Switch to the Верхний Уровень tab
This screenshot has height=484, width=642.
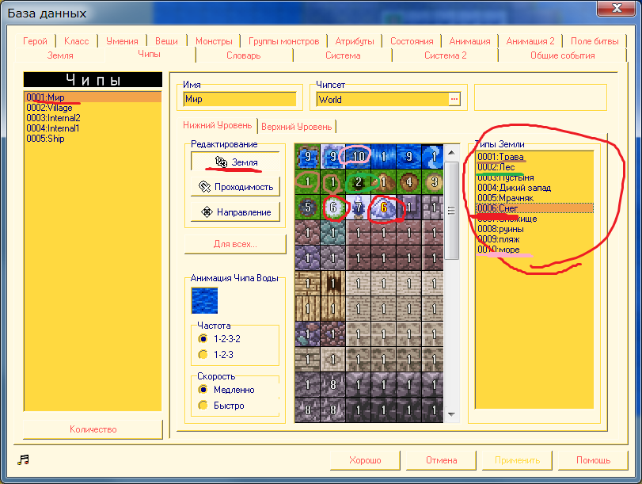[297, 126]
